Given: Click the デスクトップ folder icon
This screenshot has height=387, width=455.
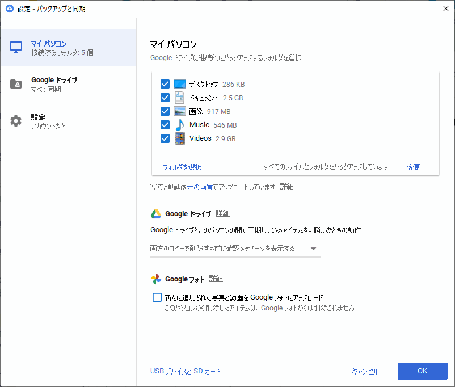Looking at the screenshot, I should click(x=180, y=84).
